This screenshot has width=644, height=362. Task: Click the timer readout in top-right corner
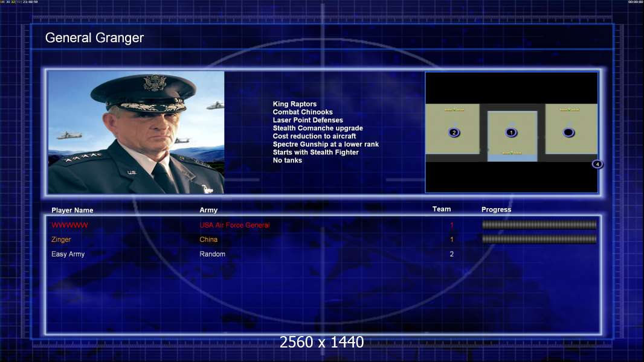[x=636, y=2]
